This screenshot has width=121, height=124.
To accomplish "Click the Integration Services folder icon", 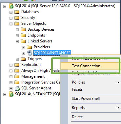I will click(x=17, y=82).
